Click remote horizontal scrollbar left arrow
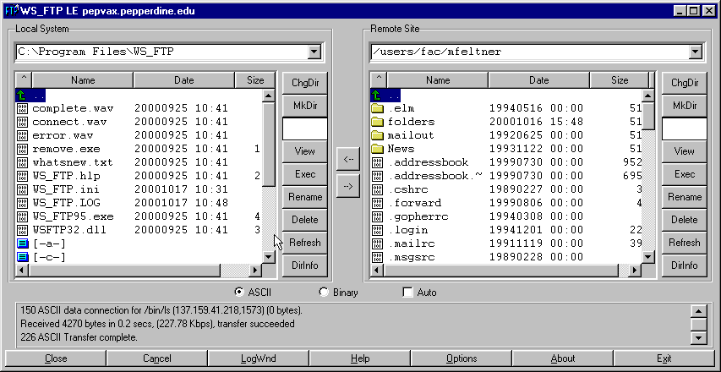The height and width of the screenshot is (372, 721). click(377, 271)
